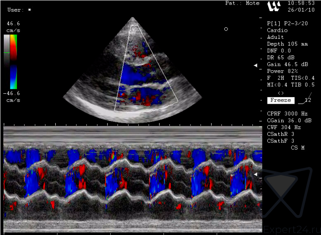Click the Freeze button
This screenshot has height=235, width=321.
click(x=281, y=100)
